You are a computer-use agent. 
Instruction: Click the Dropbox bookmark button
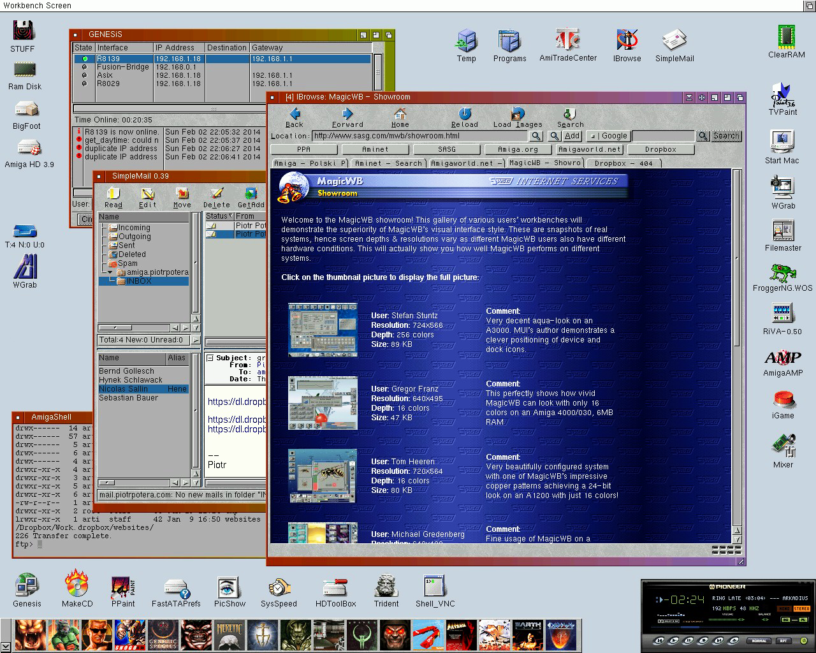point(660,149)
